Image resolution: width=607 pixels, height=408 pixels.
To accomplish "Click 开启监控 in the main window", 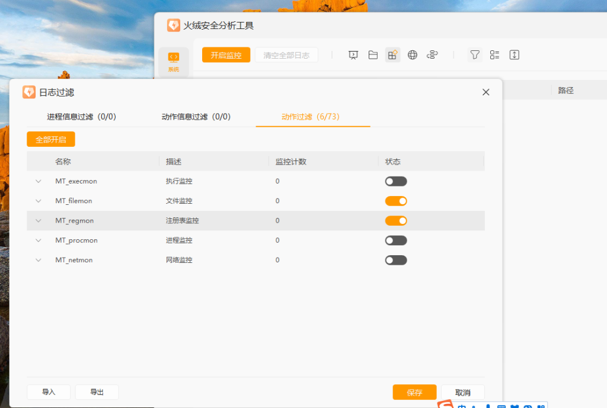I will pos(226,55).
